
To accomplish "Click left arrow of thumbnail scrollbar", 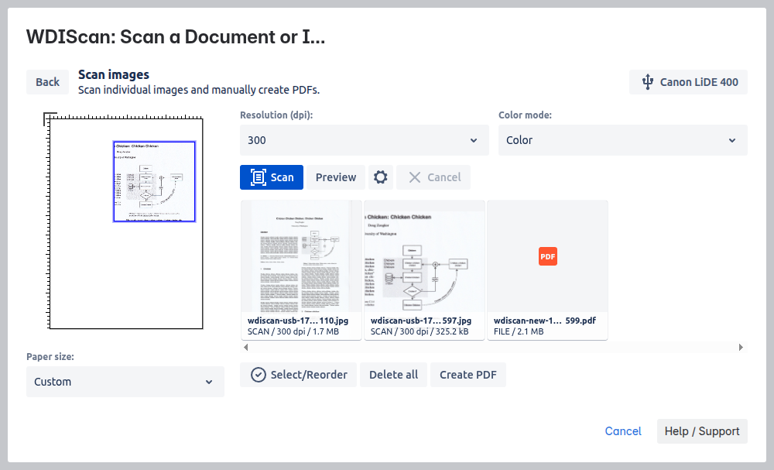I will [246, 347].
